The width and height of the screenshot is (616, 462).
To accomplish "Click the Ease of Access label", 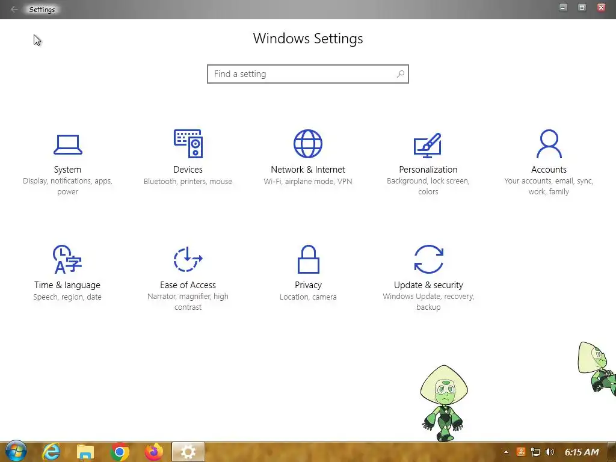I will coord(188,285).
